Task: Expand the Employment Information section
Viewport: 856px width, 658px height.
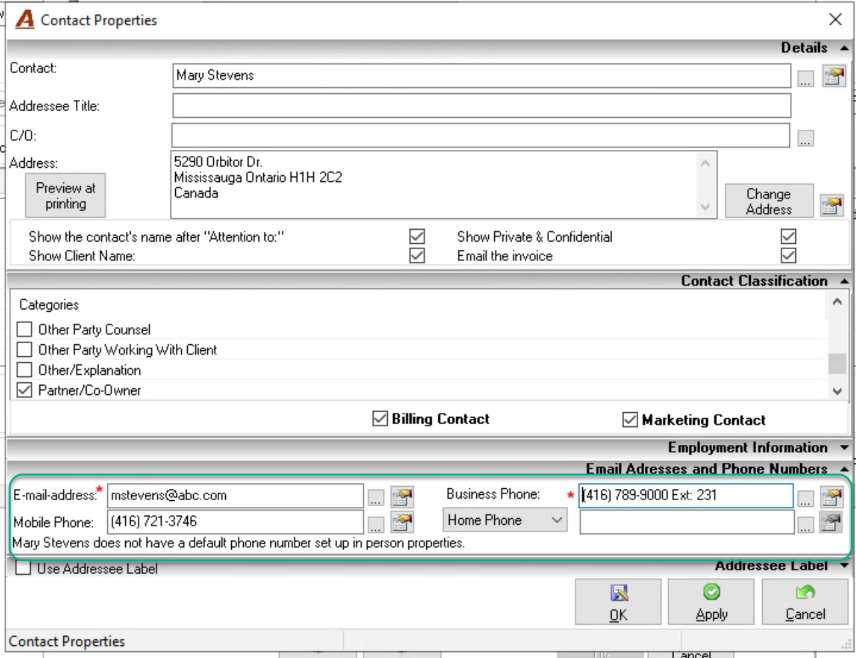Action: tap(845, 448)
